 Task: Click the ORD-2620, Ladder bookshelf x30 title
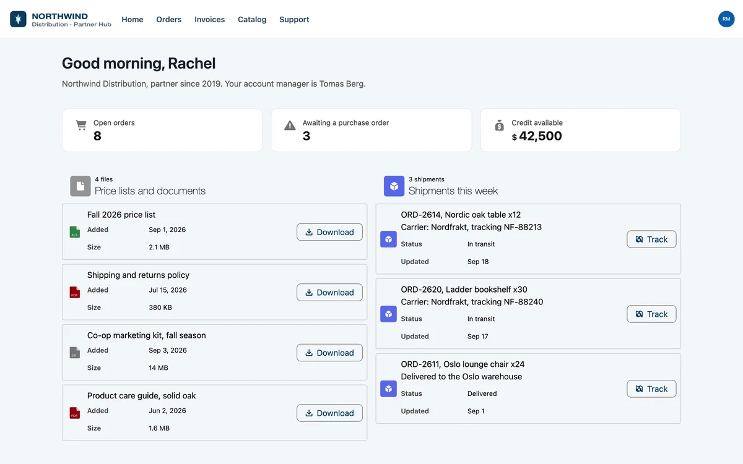click(x=464, y=290)
